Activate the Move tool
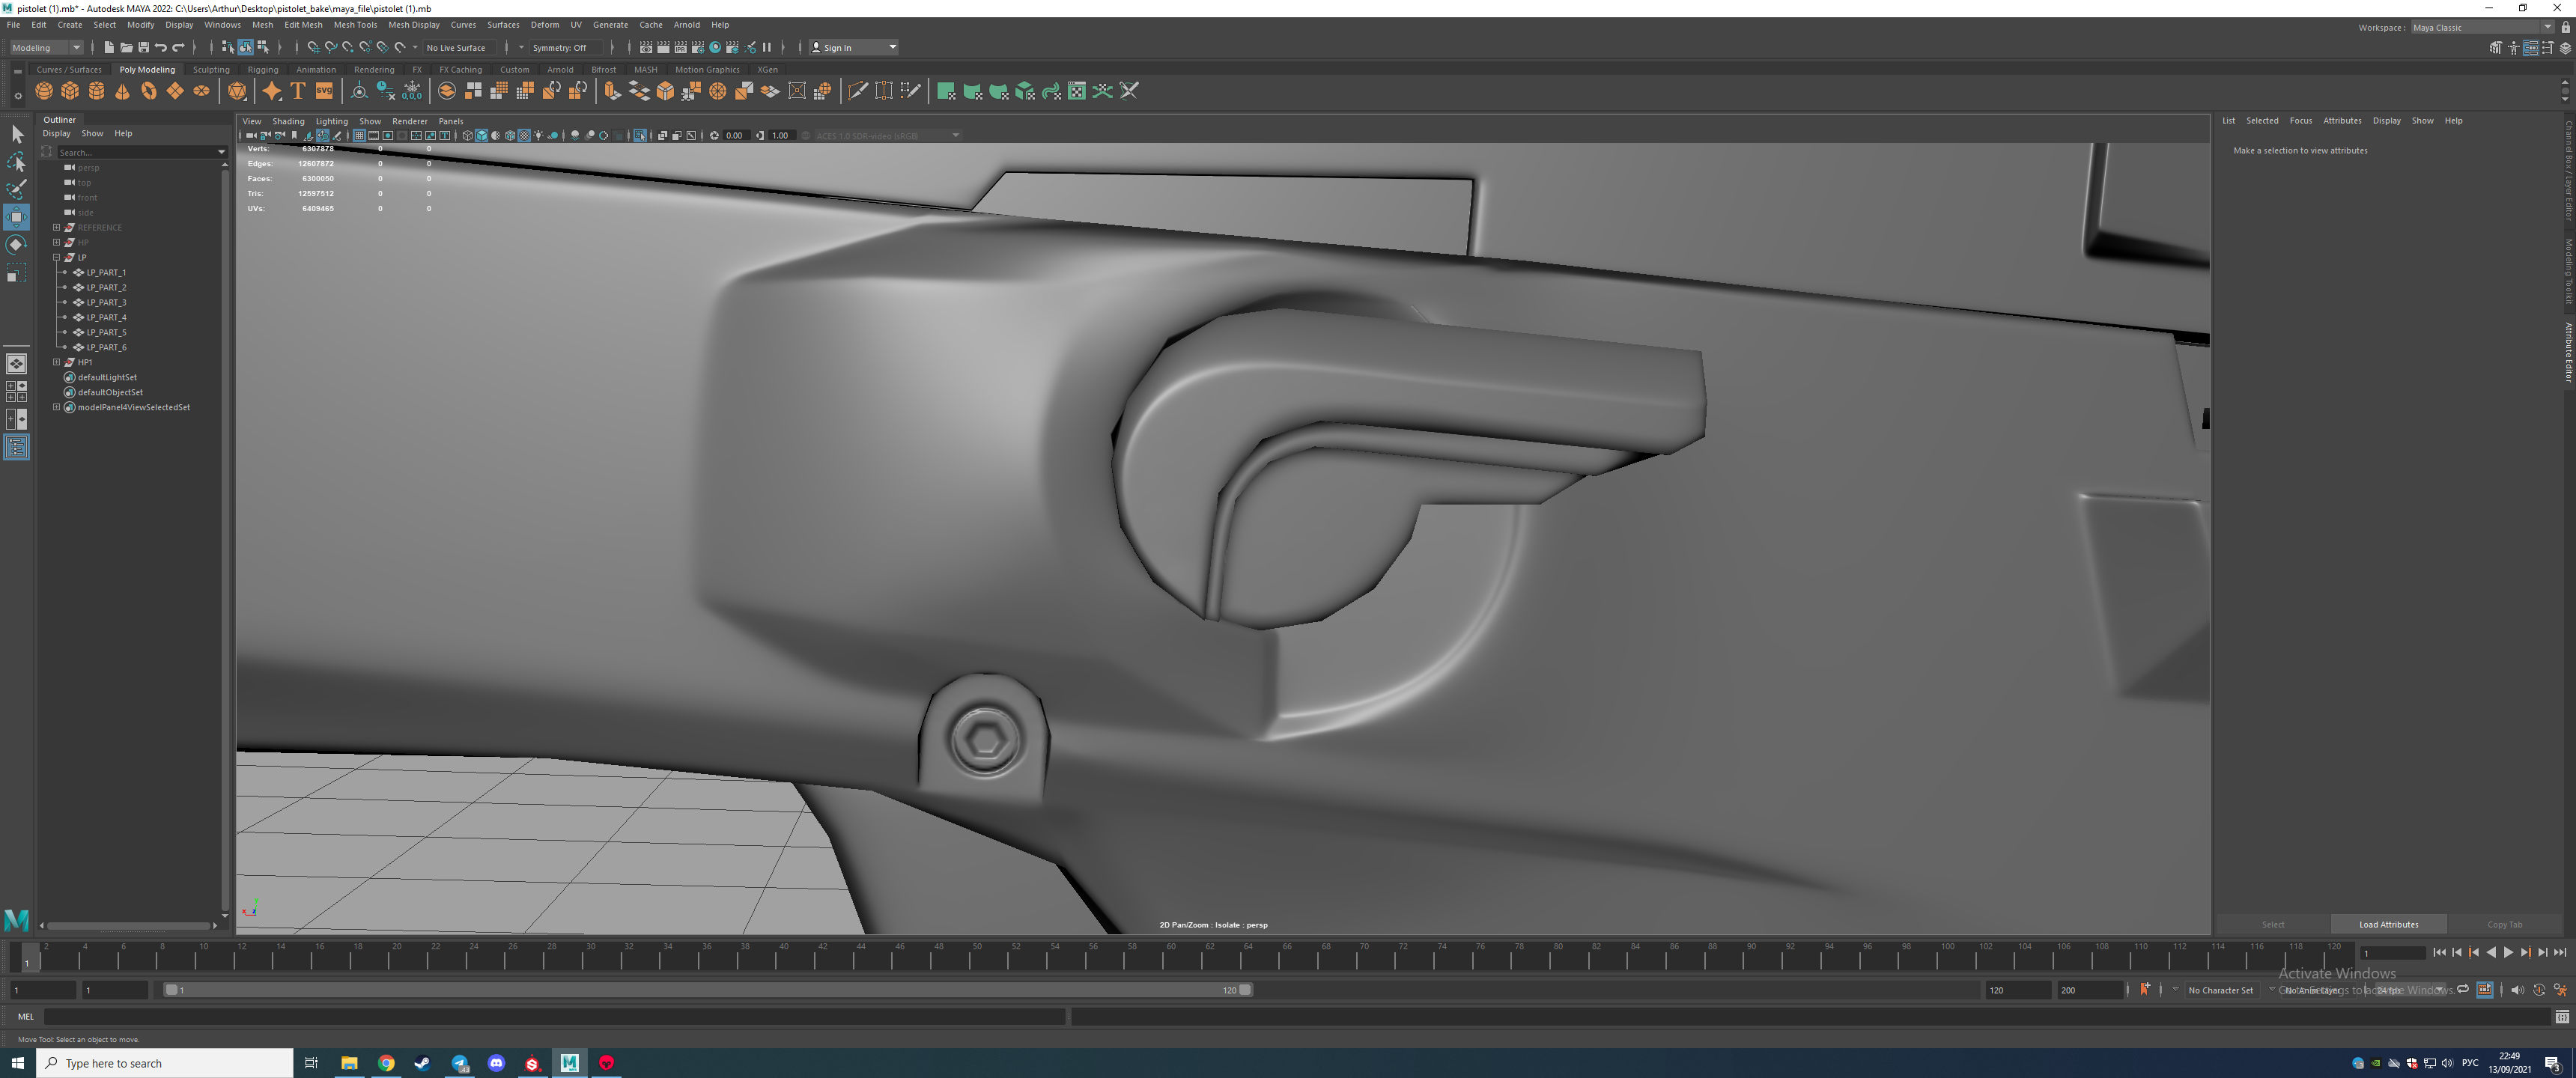Image resolution: width=2576 pixels, height=1078 pixels. 16,217
